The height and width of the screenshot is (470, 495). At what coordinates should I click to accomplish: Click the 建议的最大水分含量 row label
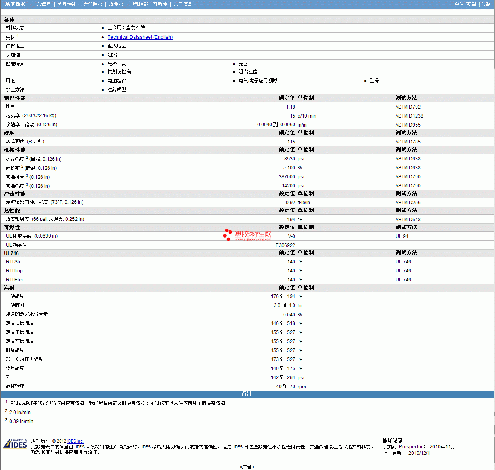pos(27,314)
